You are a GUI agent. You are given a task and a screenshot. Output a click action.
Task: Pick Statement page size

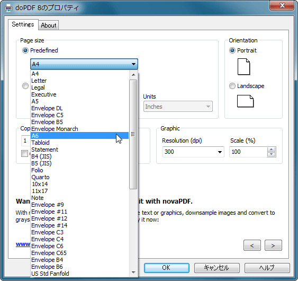pos(79,150)
